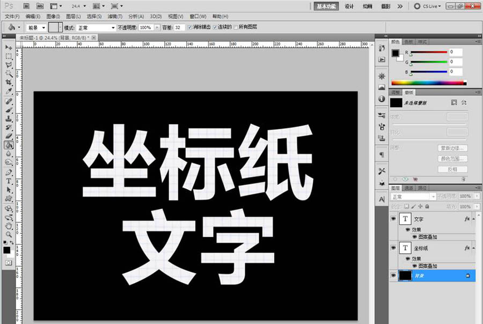Collapse effects on the 坐标纸 layer
Image resolution: width=483 pixels, height=324 pixels.
(x=474, y=248)
